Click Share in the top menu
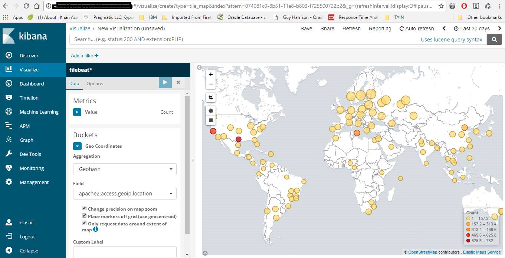Viewport: 505px width, 258px height. pos(327,29)
